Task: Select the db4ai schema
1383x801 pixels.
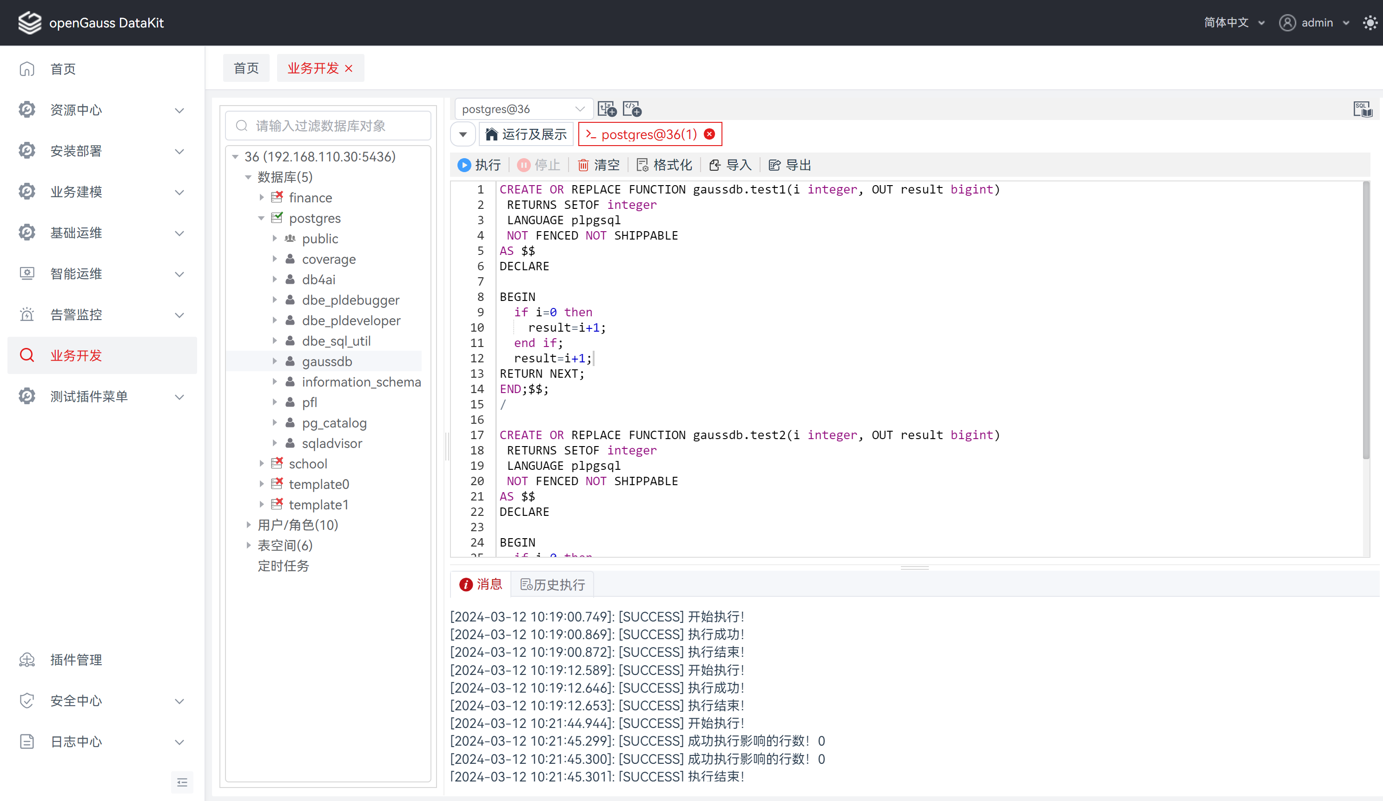Action: [x=318, y=280]
